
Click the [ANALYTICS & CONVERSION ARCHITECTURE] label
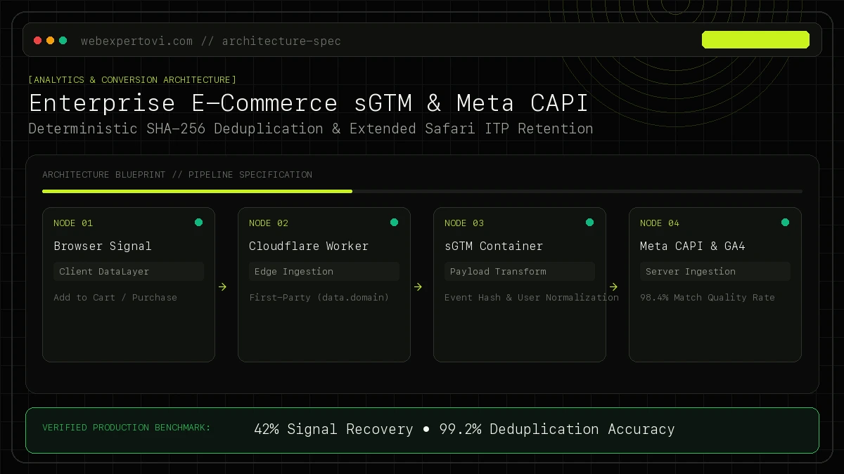(x=132, y=79)
